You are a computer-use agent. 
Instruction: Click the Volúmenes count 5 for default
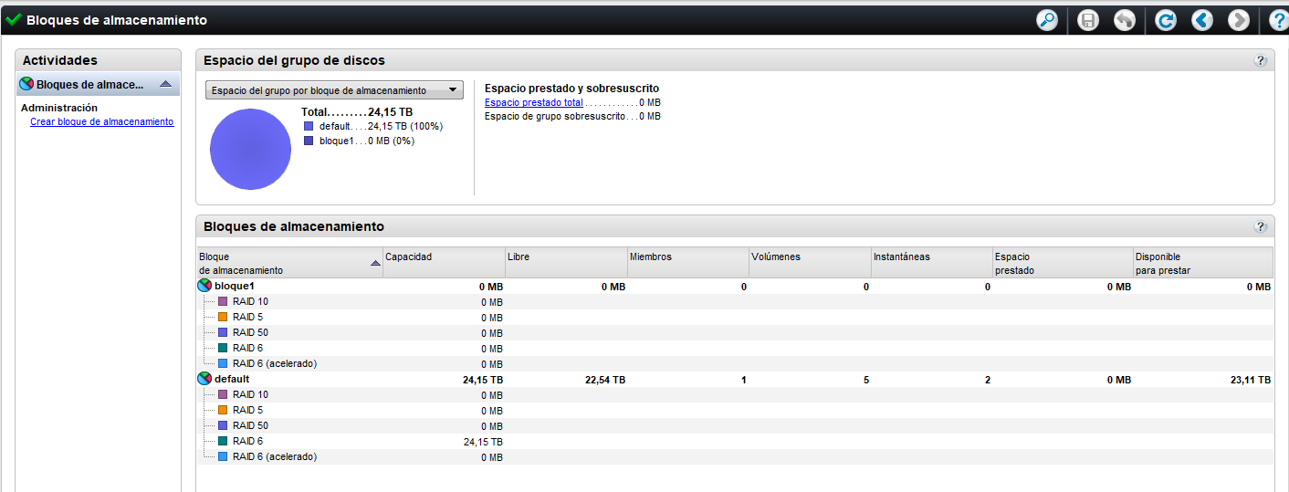coord(865,380)
